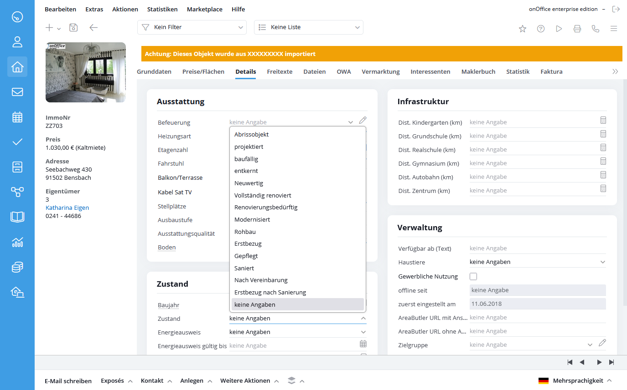Open the contacts person icon in sidebar
The image size is (627, 390).
point(17,42)
